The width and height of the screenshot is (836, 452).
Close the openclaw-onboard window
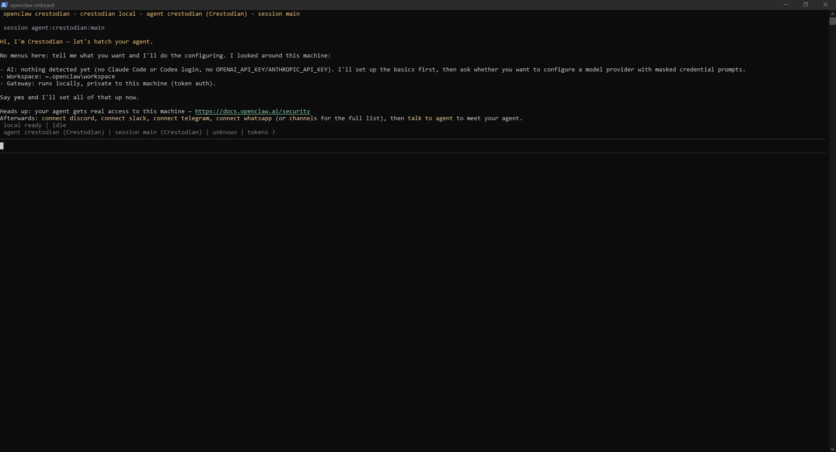tap(826, 5)
